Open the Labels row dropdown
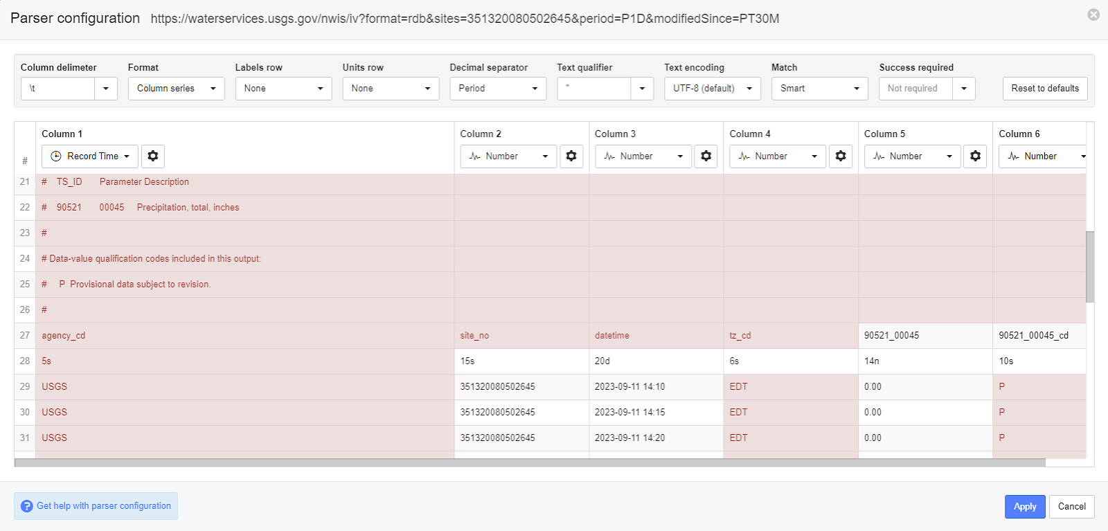 click(283, 89)
